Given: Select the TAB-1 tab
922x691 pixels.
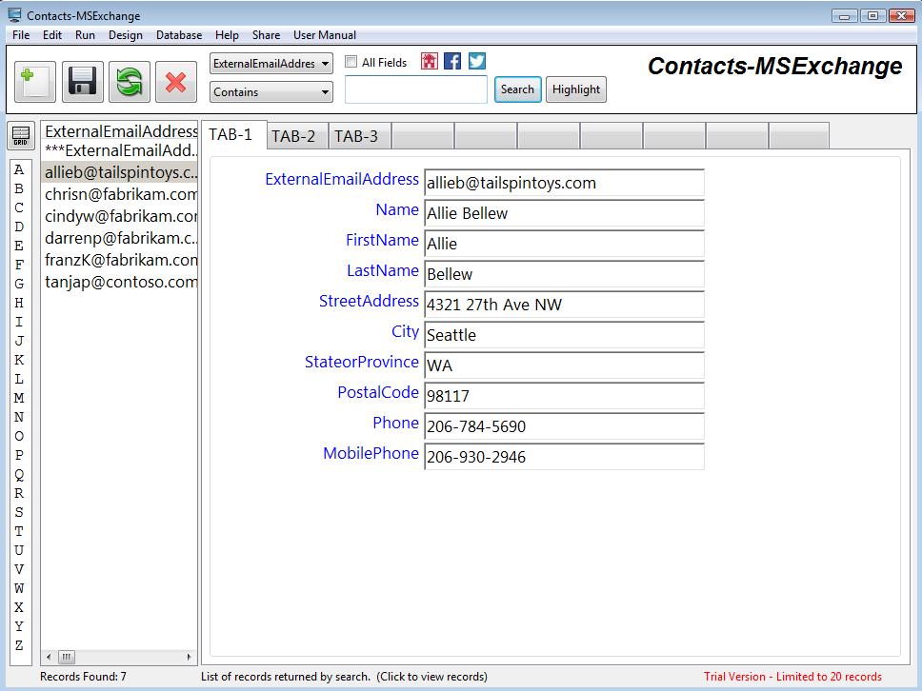Looking at the screenshot, I should (234, 134).
